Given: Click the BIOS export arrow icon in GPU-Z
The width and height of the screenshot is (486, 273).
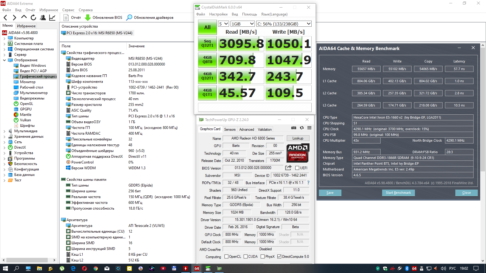Looking at the screenshot, I should 288,168.
